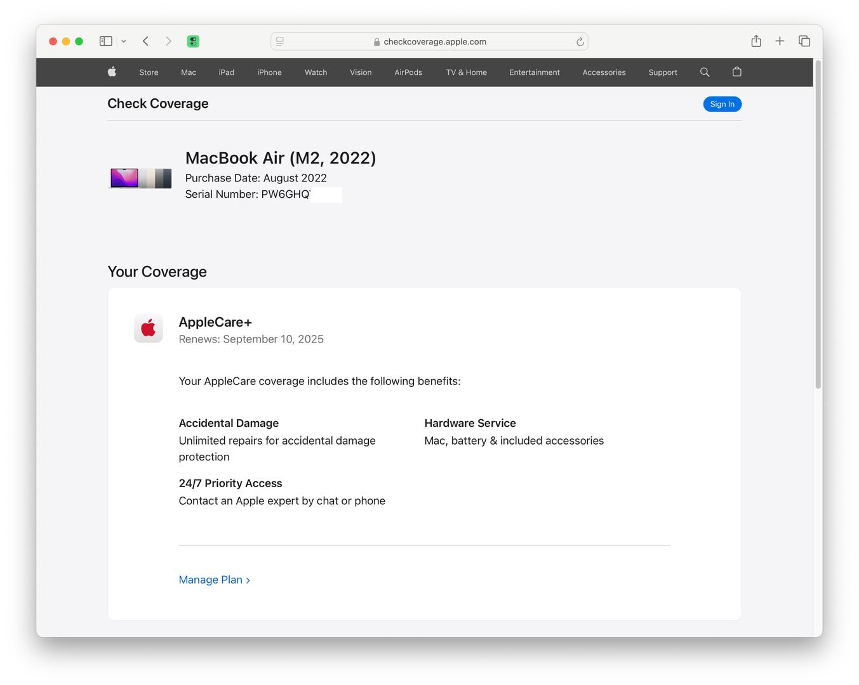
Task: Open the shopping bag icon
Action: [x=736, y=72]
